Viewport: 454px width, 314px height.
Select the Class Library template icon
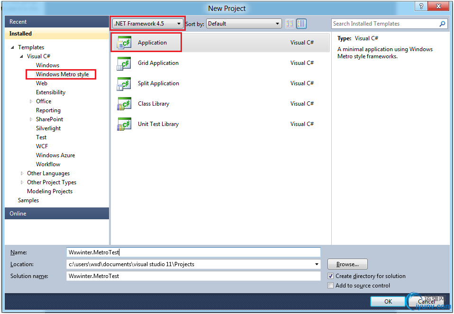[x=124, y=104]
